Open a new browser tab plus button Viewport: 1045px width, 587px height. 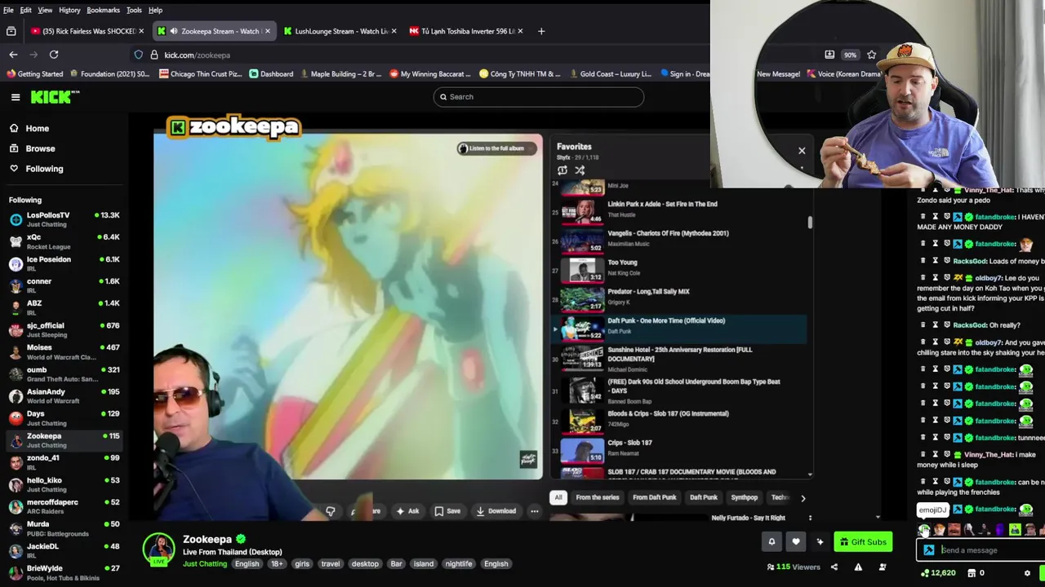point(540,31)
